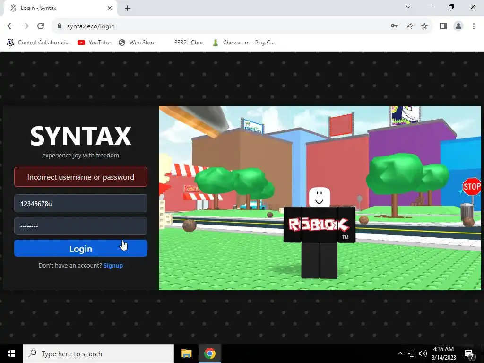484x363 pixels.
Task: Bookmark this page with the star icon
Action: [424, 26]
